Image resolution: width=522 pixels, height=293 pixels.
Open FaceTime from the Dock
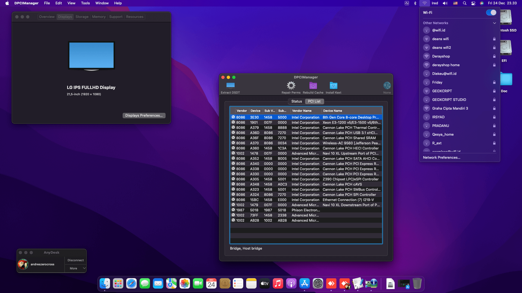[198, 284]
